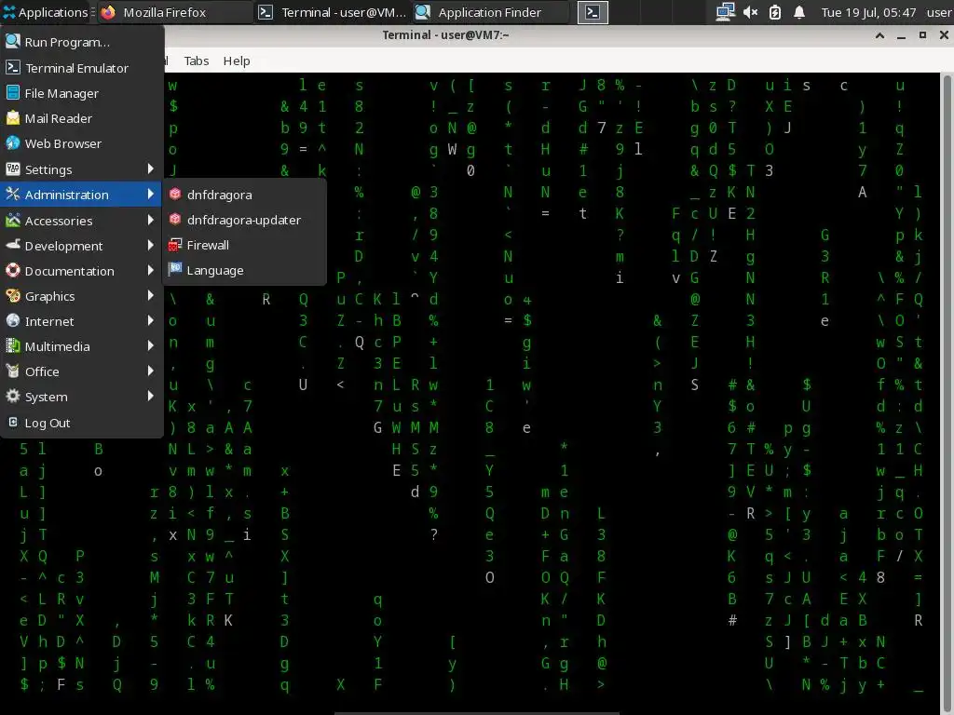Open the network connection tray icon

[x=725, y=12]
